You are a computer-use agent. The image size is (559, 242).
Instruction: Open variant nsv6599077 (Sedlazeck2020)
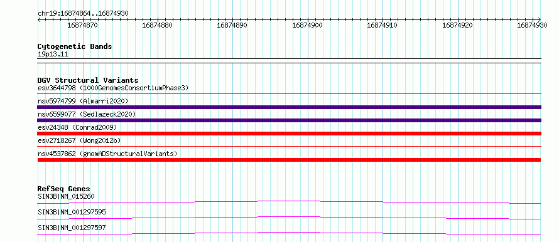point(87,114)
